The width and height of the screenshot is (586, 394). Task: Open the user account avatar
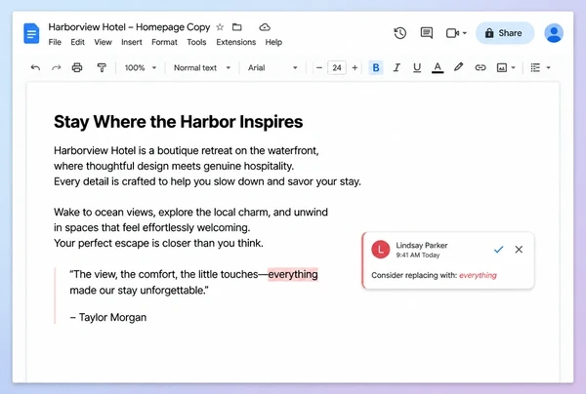coord(554,33)
